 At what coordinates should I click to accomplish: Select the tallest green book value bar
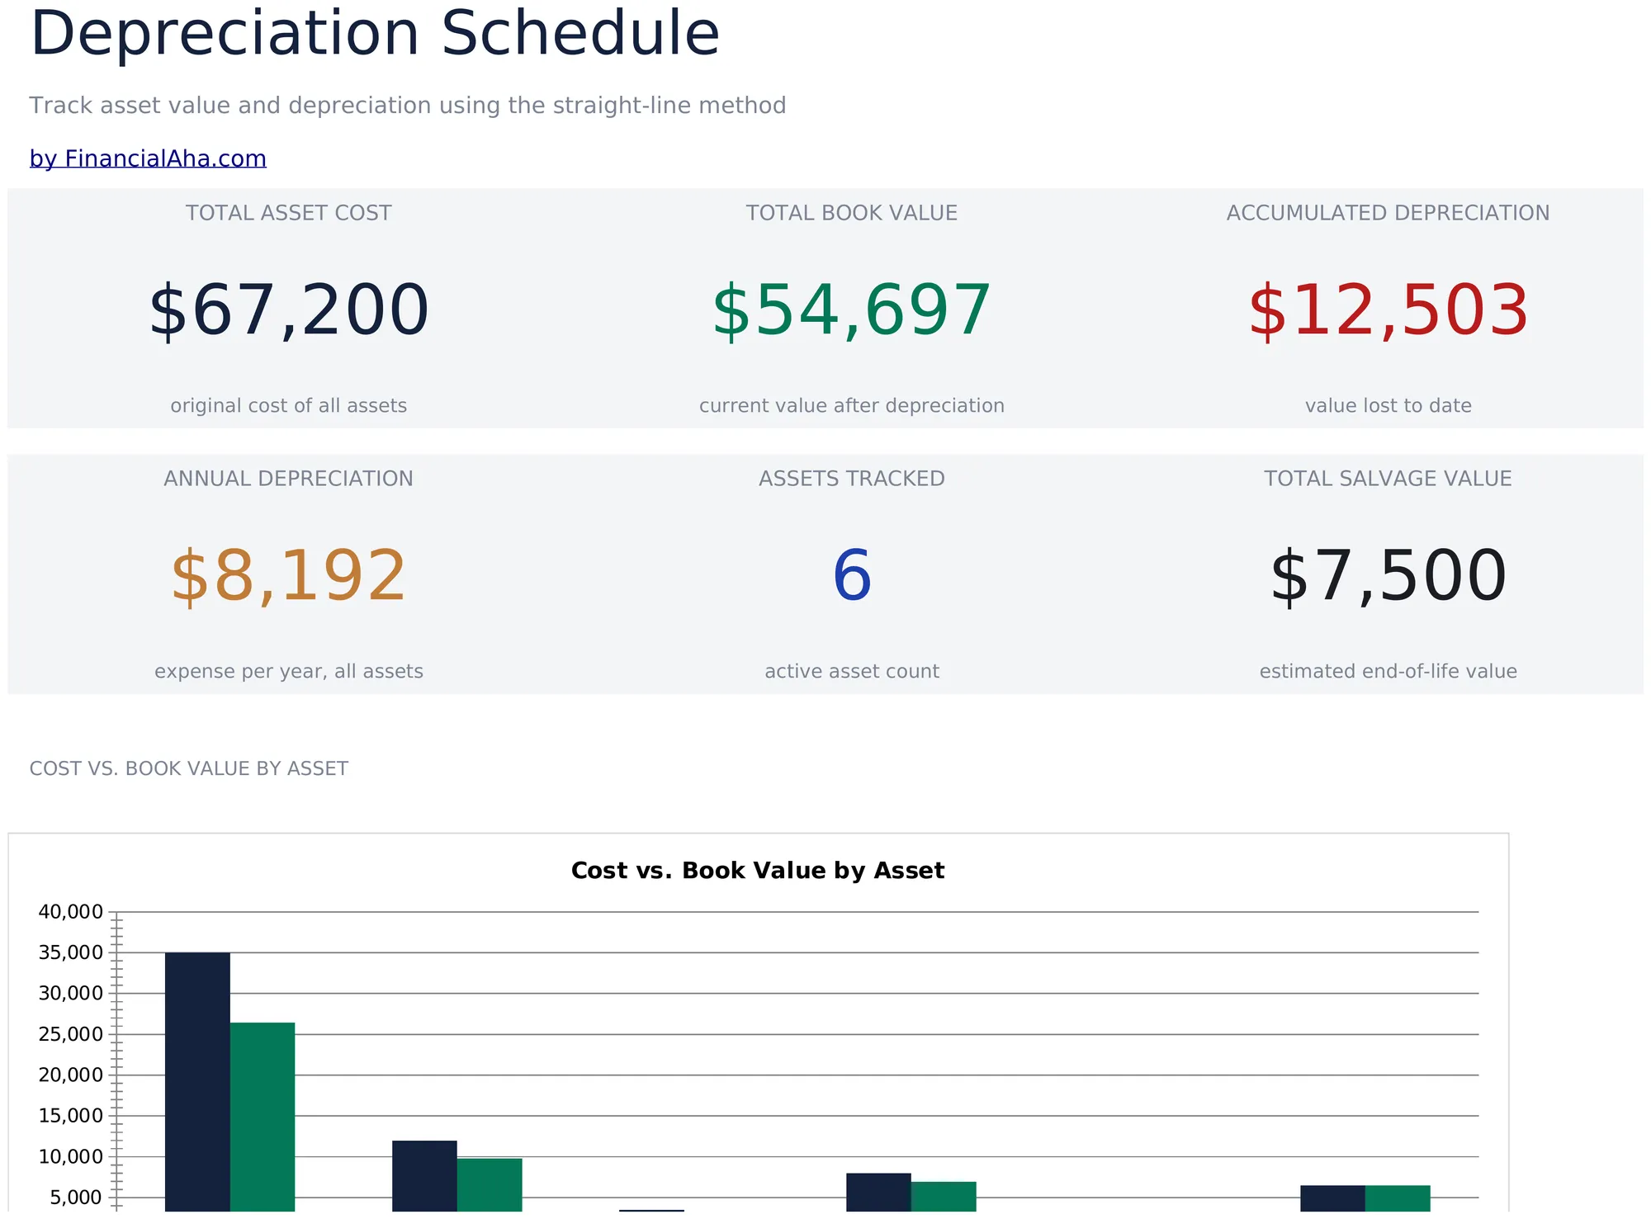tap(263, 1117)
